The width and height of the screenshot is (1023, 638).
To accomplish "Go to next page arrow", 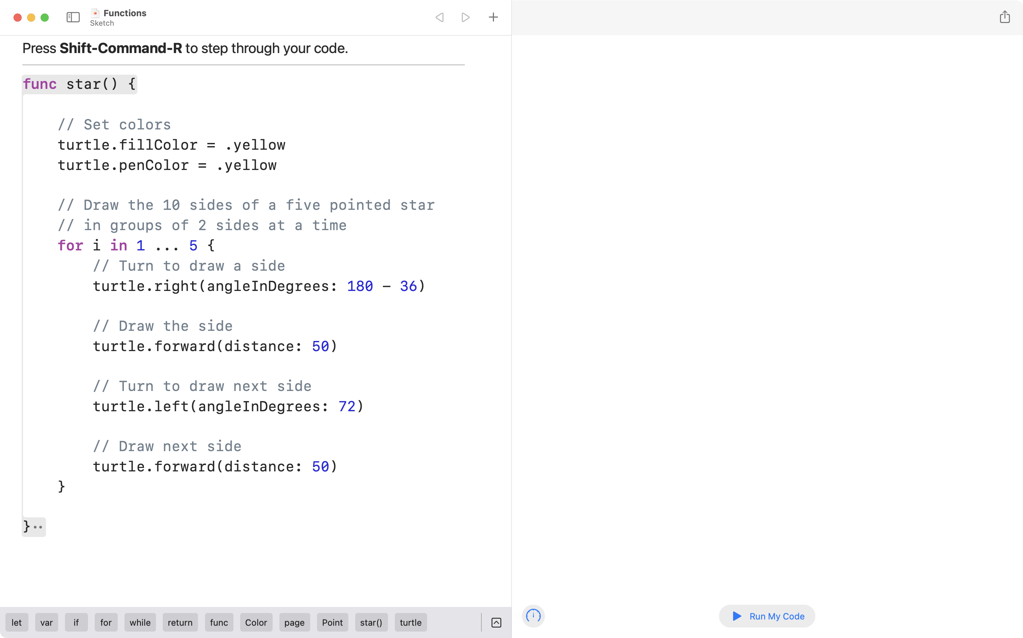I will pyautogui.click(x=465, y=17).
